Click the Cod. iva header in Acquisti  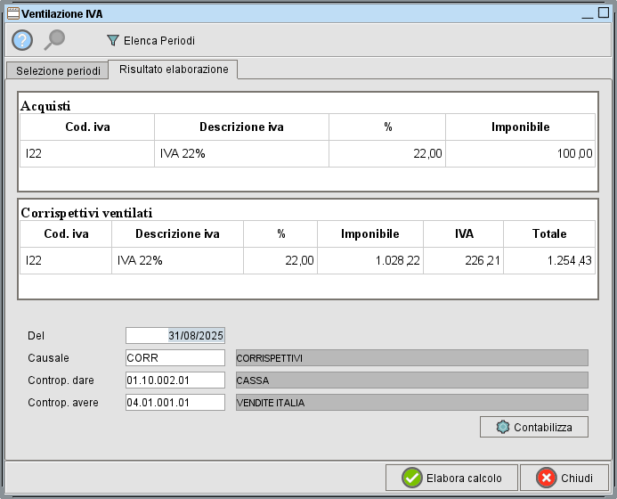click(87, 127)
